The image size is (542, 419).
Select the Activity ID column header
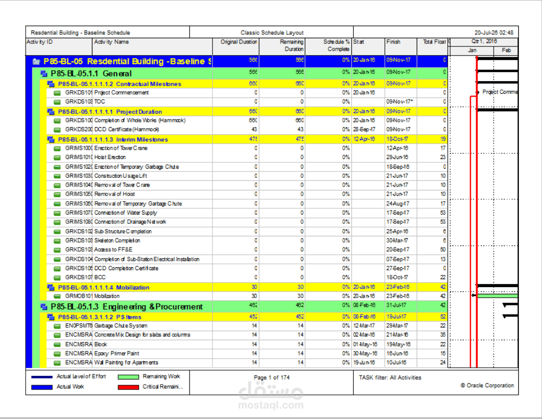(59, 46)
